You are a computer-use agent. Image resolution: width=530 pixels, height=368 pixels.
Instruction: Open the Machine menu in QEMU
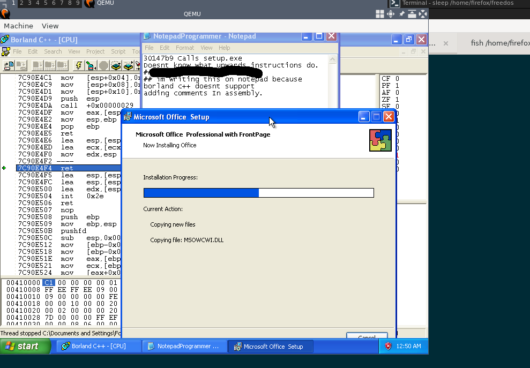[19, 26]
